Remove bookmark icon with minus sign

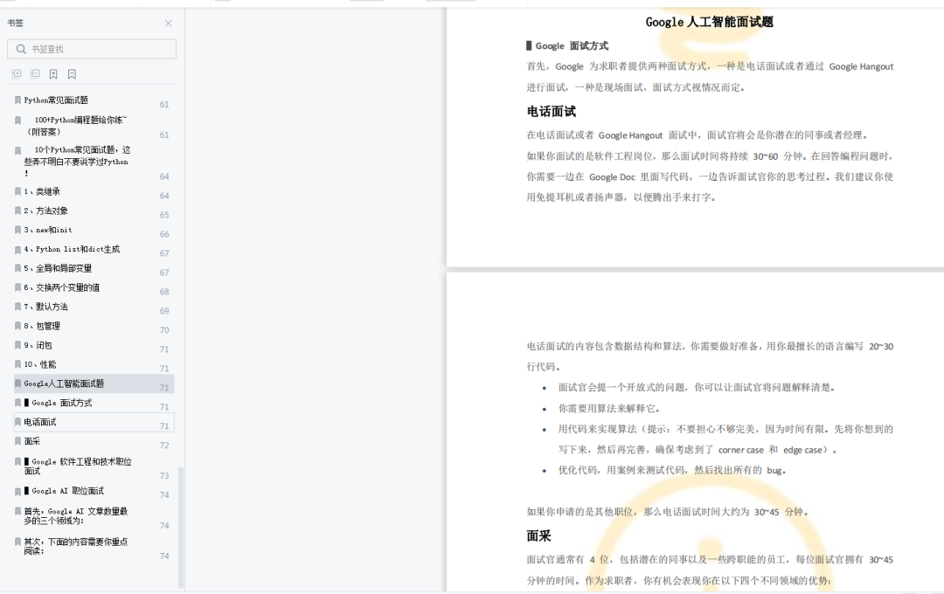(x=72, y=74)
